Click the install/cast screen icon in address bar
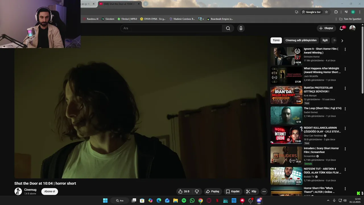 297,12
